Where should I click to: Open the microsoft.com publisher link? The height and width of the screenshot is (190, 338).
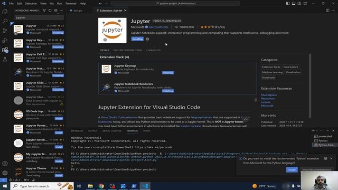(x=158, y=27)
